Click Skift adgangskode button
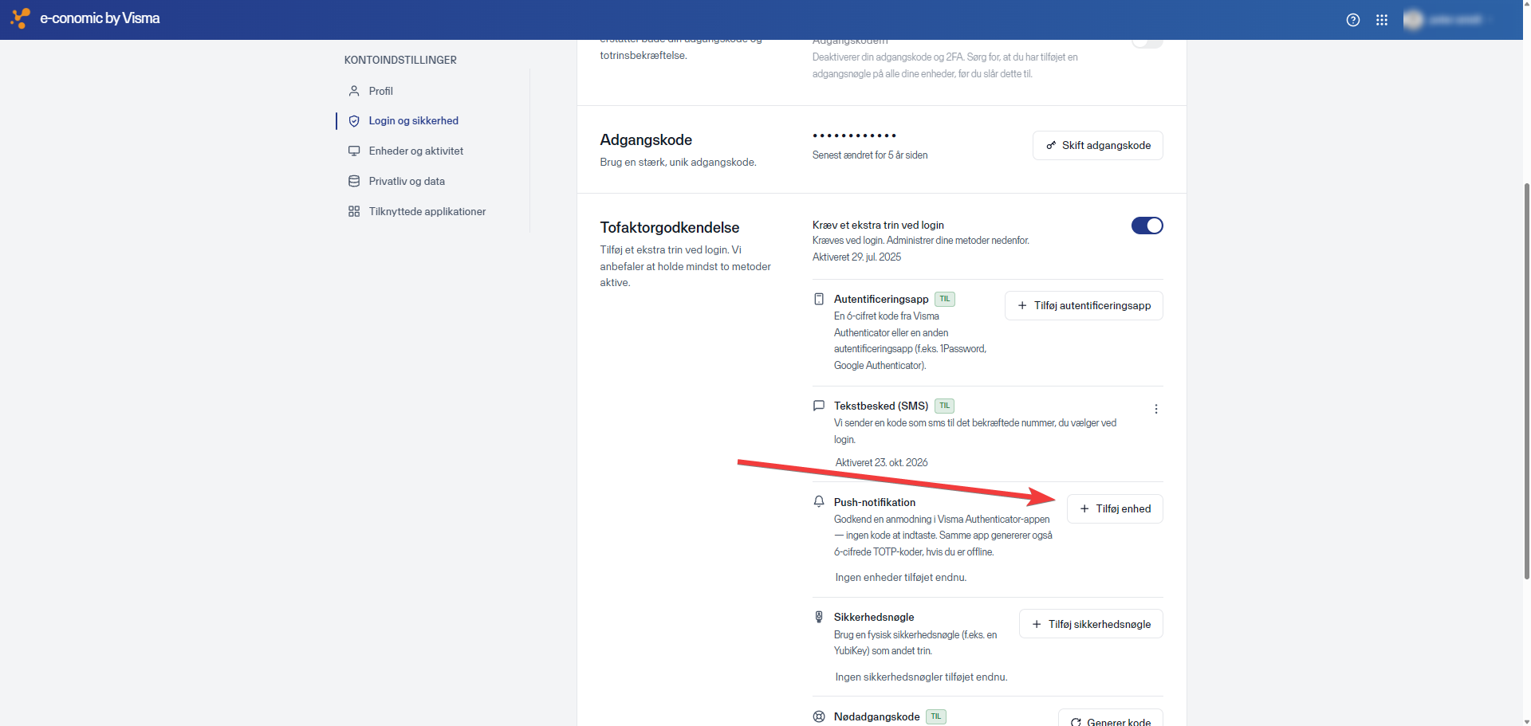The height and width of the screenshot is (726, 1531). pyautogui.click(x=1098, y=145)
